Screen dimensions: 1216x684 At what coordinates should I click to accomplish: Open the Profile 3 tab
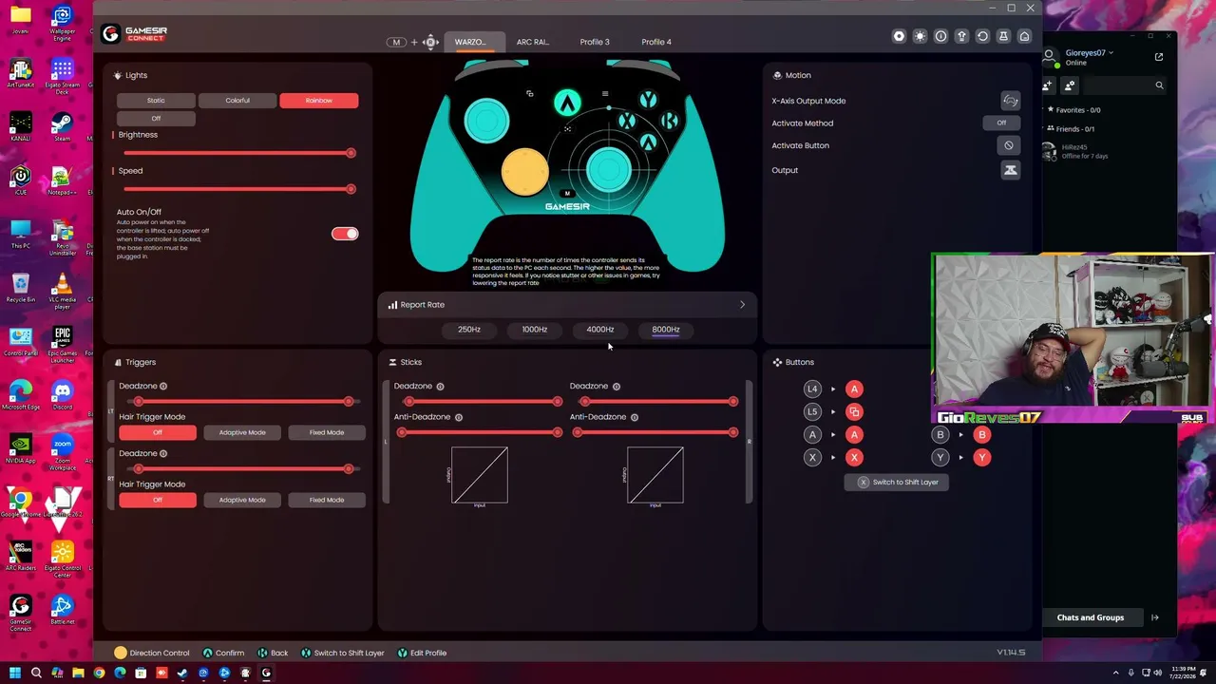(595, 43)
